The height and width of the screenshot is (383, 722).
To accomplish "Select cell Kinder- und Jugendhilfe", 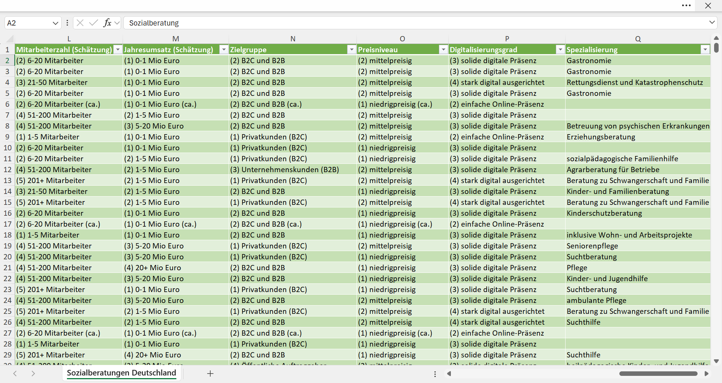I will [x=638, y=279].
